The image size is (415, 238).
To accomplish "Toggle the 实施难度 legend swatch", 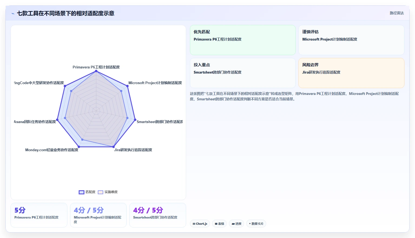I will [100, 192].
